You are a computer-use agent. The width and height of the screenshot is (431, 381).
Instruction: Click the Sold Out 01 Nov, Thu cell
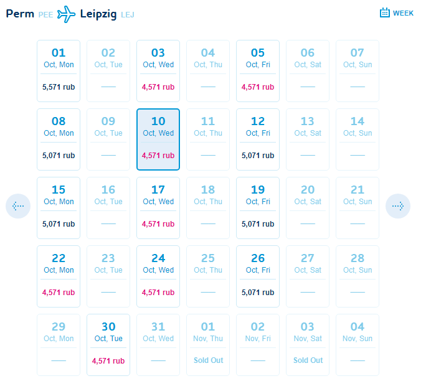pos(208,345)
